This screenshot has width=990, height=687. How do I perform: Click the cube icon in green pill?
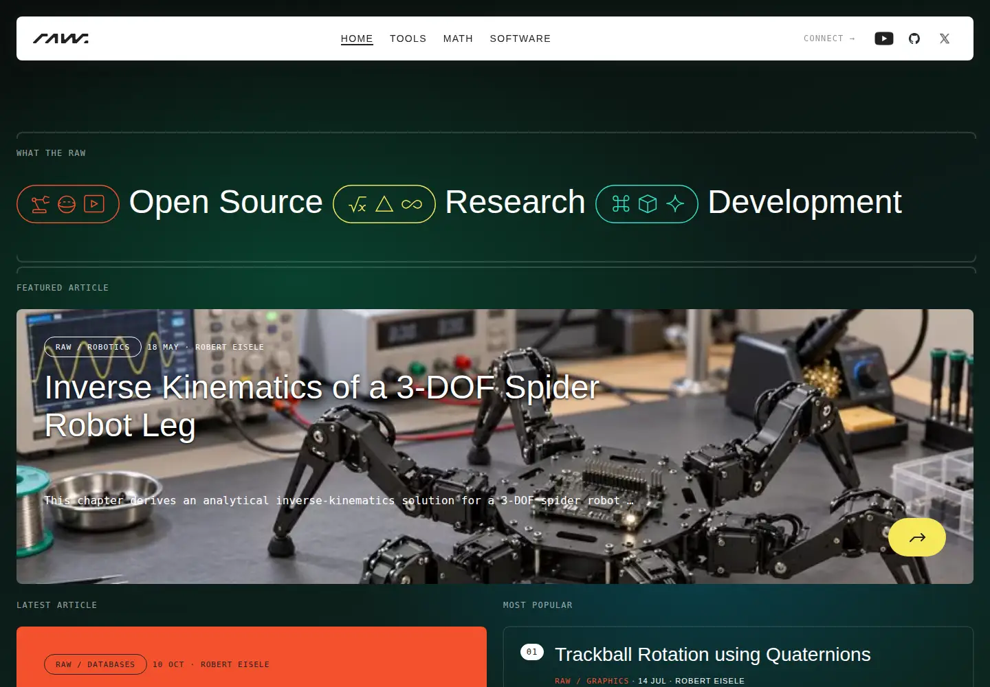click(648, 204)
